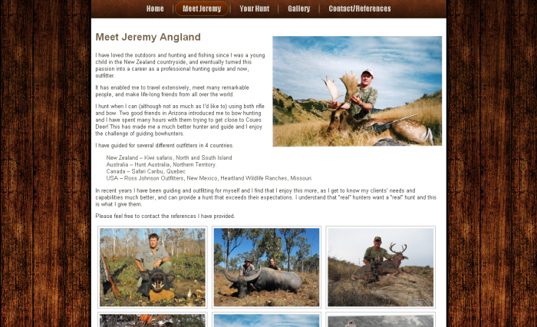The width and height of the screenshot is (537, 327).
Task: View the water buffalo photo thumbnail
Action: [x=266, y=267]
